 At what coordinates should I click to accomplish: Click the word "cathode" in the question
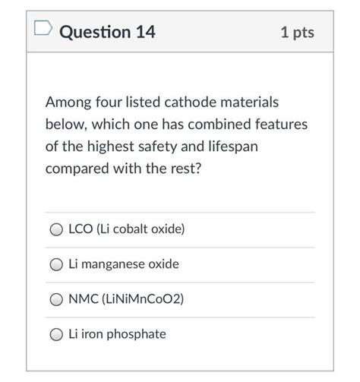190,103
